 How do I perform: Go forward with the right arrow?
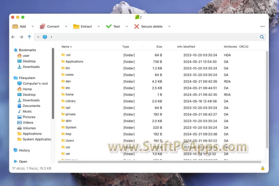pos(21,37)
